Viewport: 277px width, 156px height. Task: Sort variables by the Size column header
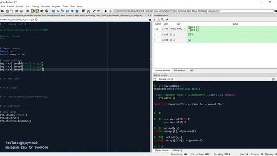click(178, 24)
